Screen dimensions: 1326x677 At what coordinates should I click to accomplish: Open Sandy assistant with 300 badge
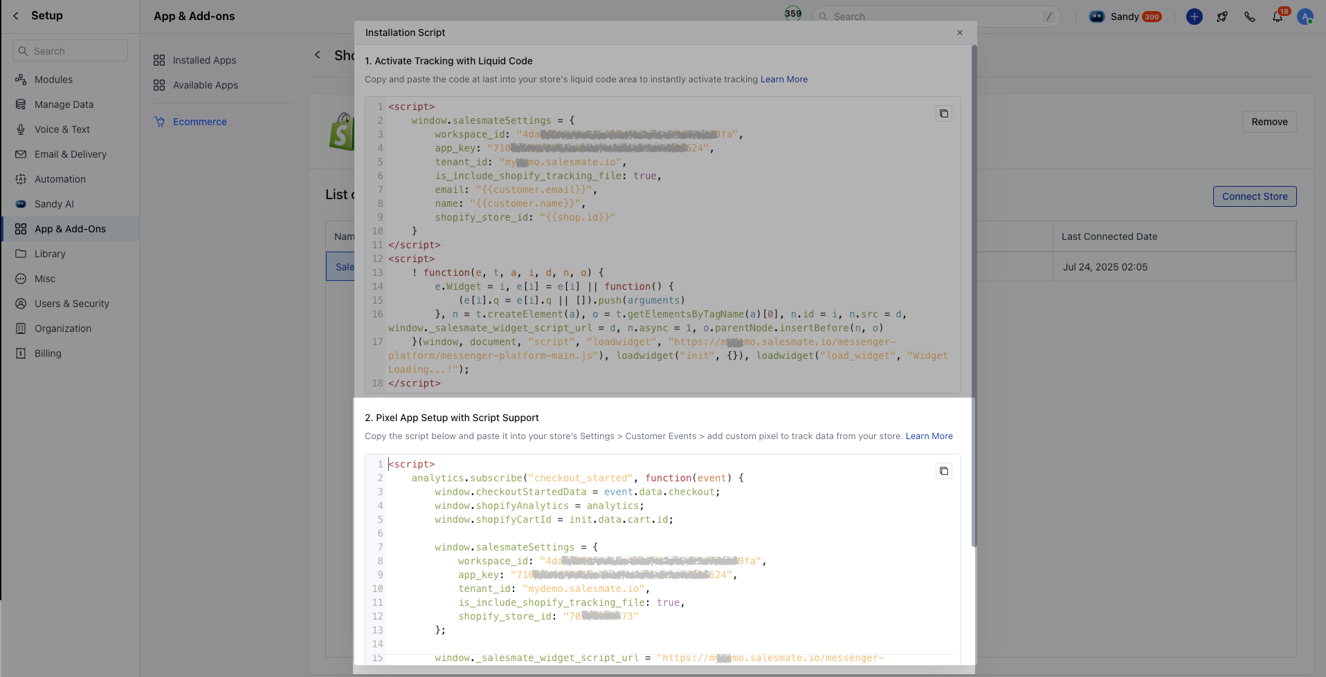[x=1126, y=17]
